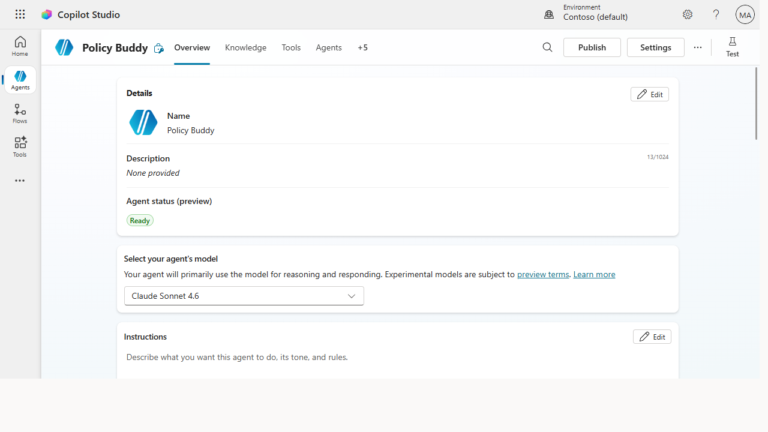Screen dimensions: 768x432
Task: Expand the Claude Sonnet 4.6 model dropdown
Action: tap(244, 296)
